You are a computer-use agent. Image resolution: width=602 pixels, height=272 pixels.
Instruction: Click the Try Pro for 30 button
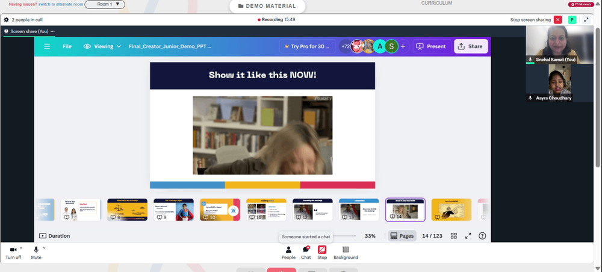(307, 46)
